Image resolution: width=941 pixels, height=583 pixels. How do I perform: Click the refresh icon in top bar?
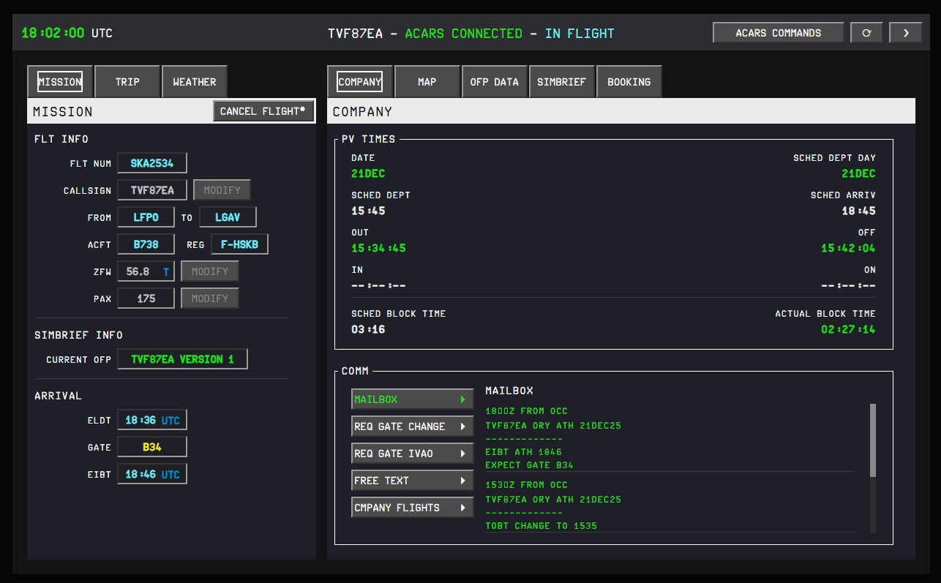pos(866,33)
